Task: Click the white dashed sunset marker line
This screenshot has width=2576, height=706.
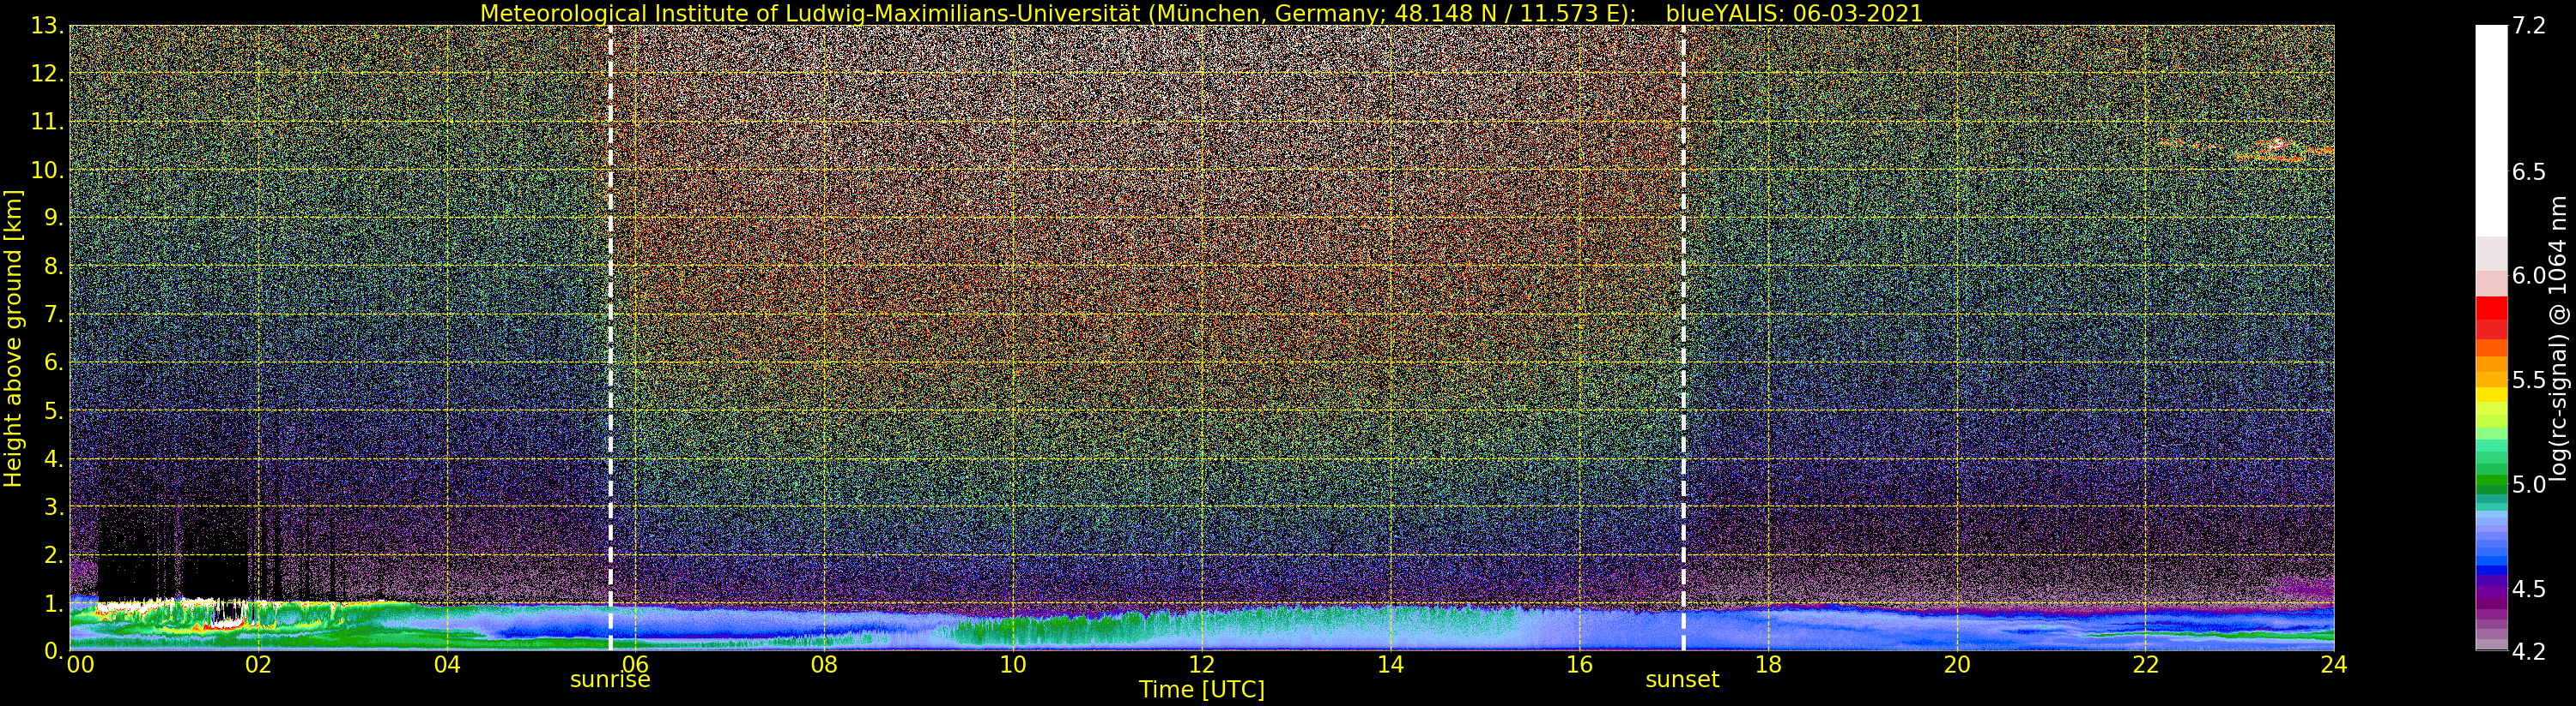Action: [1683, 338]
